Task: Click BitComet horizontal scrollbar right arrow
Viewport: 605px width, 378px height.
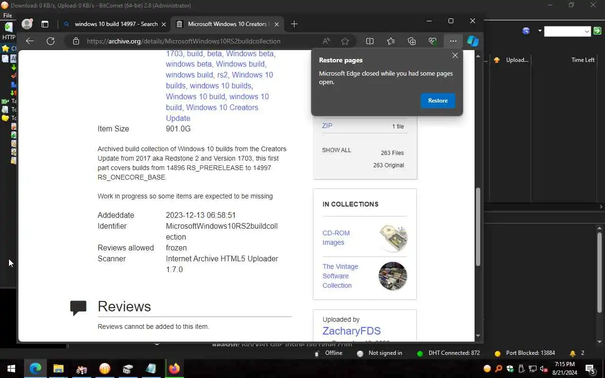Action: click(x=601, y=206)
